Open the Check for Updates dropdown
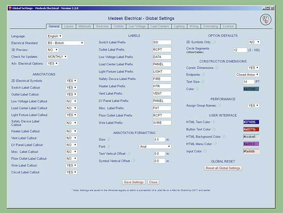This screenshot has width=283, height=213. pos(57,57)
